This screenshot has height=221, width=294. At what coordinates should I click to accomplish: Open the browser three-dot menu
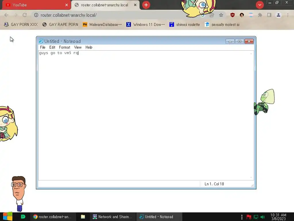pos(288,15)
